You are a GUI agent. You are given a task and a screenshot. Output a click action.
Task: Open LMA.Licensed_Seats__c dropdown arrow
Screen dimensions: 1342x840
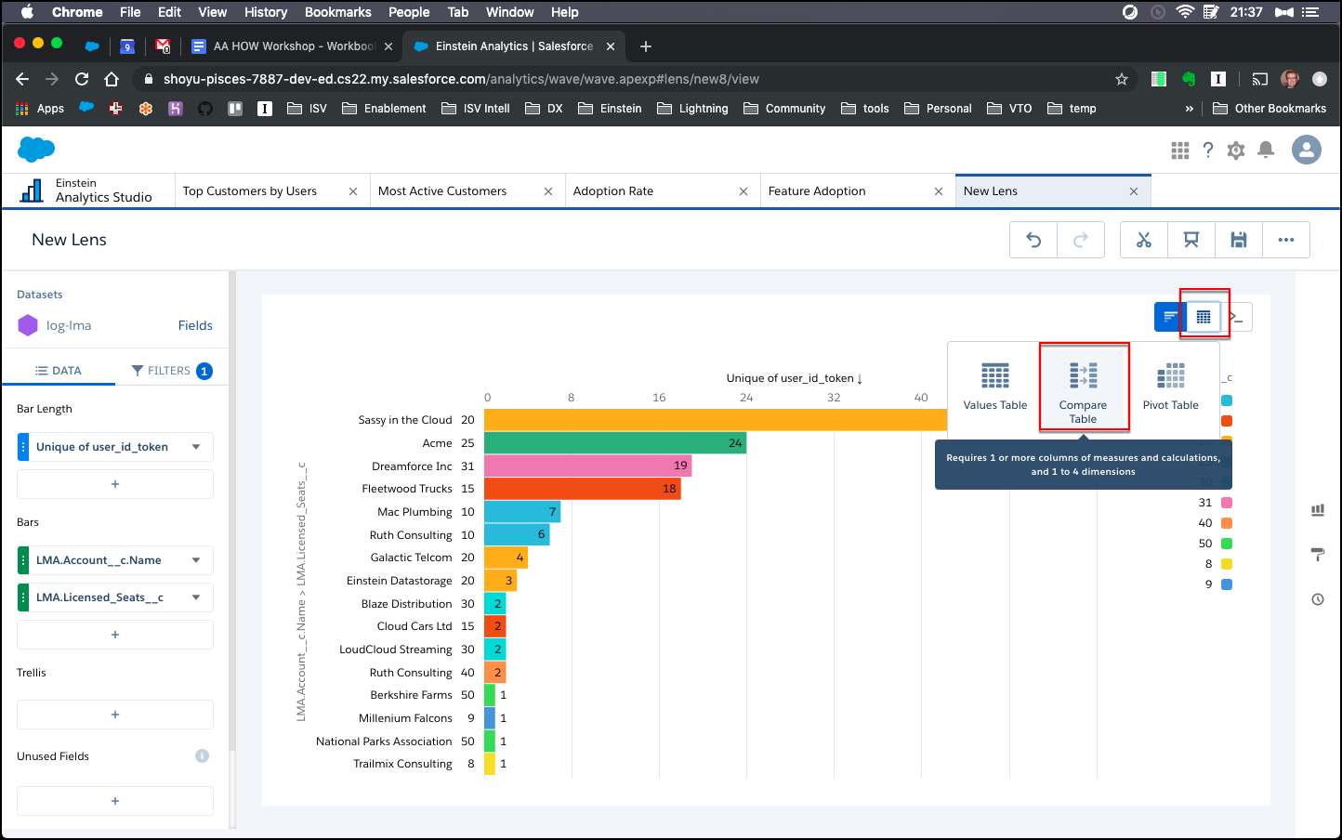196,597
